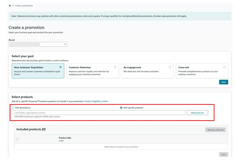Focus the Add ASINs text field
Image resolution: width=236 pixels, height=162 pixels.
coord(99,113)
